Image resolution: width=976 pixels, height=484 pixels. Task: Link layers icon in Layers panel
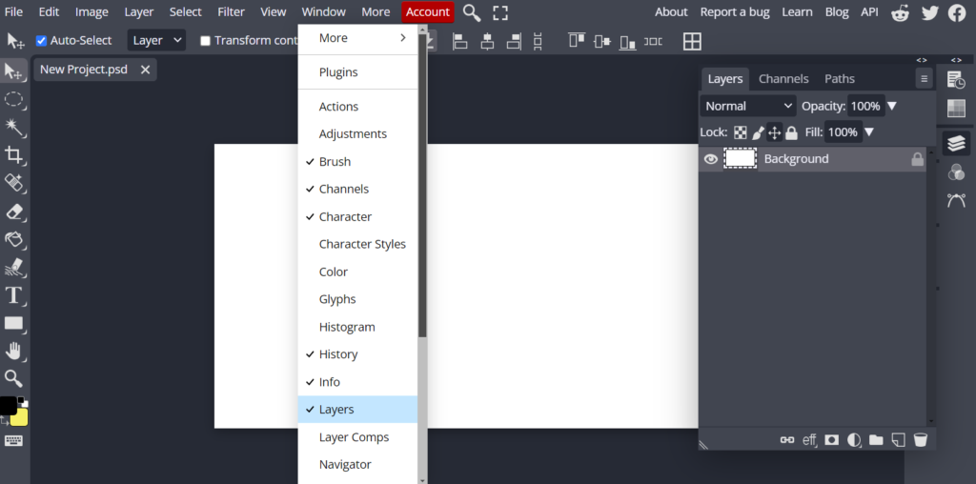click(786, 440)
